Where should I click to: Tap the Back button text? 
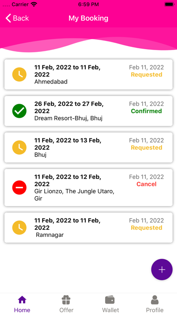(x=21, y=18)
